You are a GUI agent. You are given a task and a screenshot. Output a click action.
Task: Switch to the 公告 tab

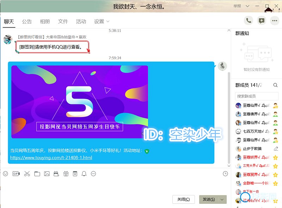[x=27, y=22]
